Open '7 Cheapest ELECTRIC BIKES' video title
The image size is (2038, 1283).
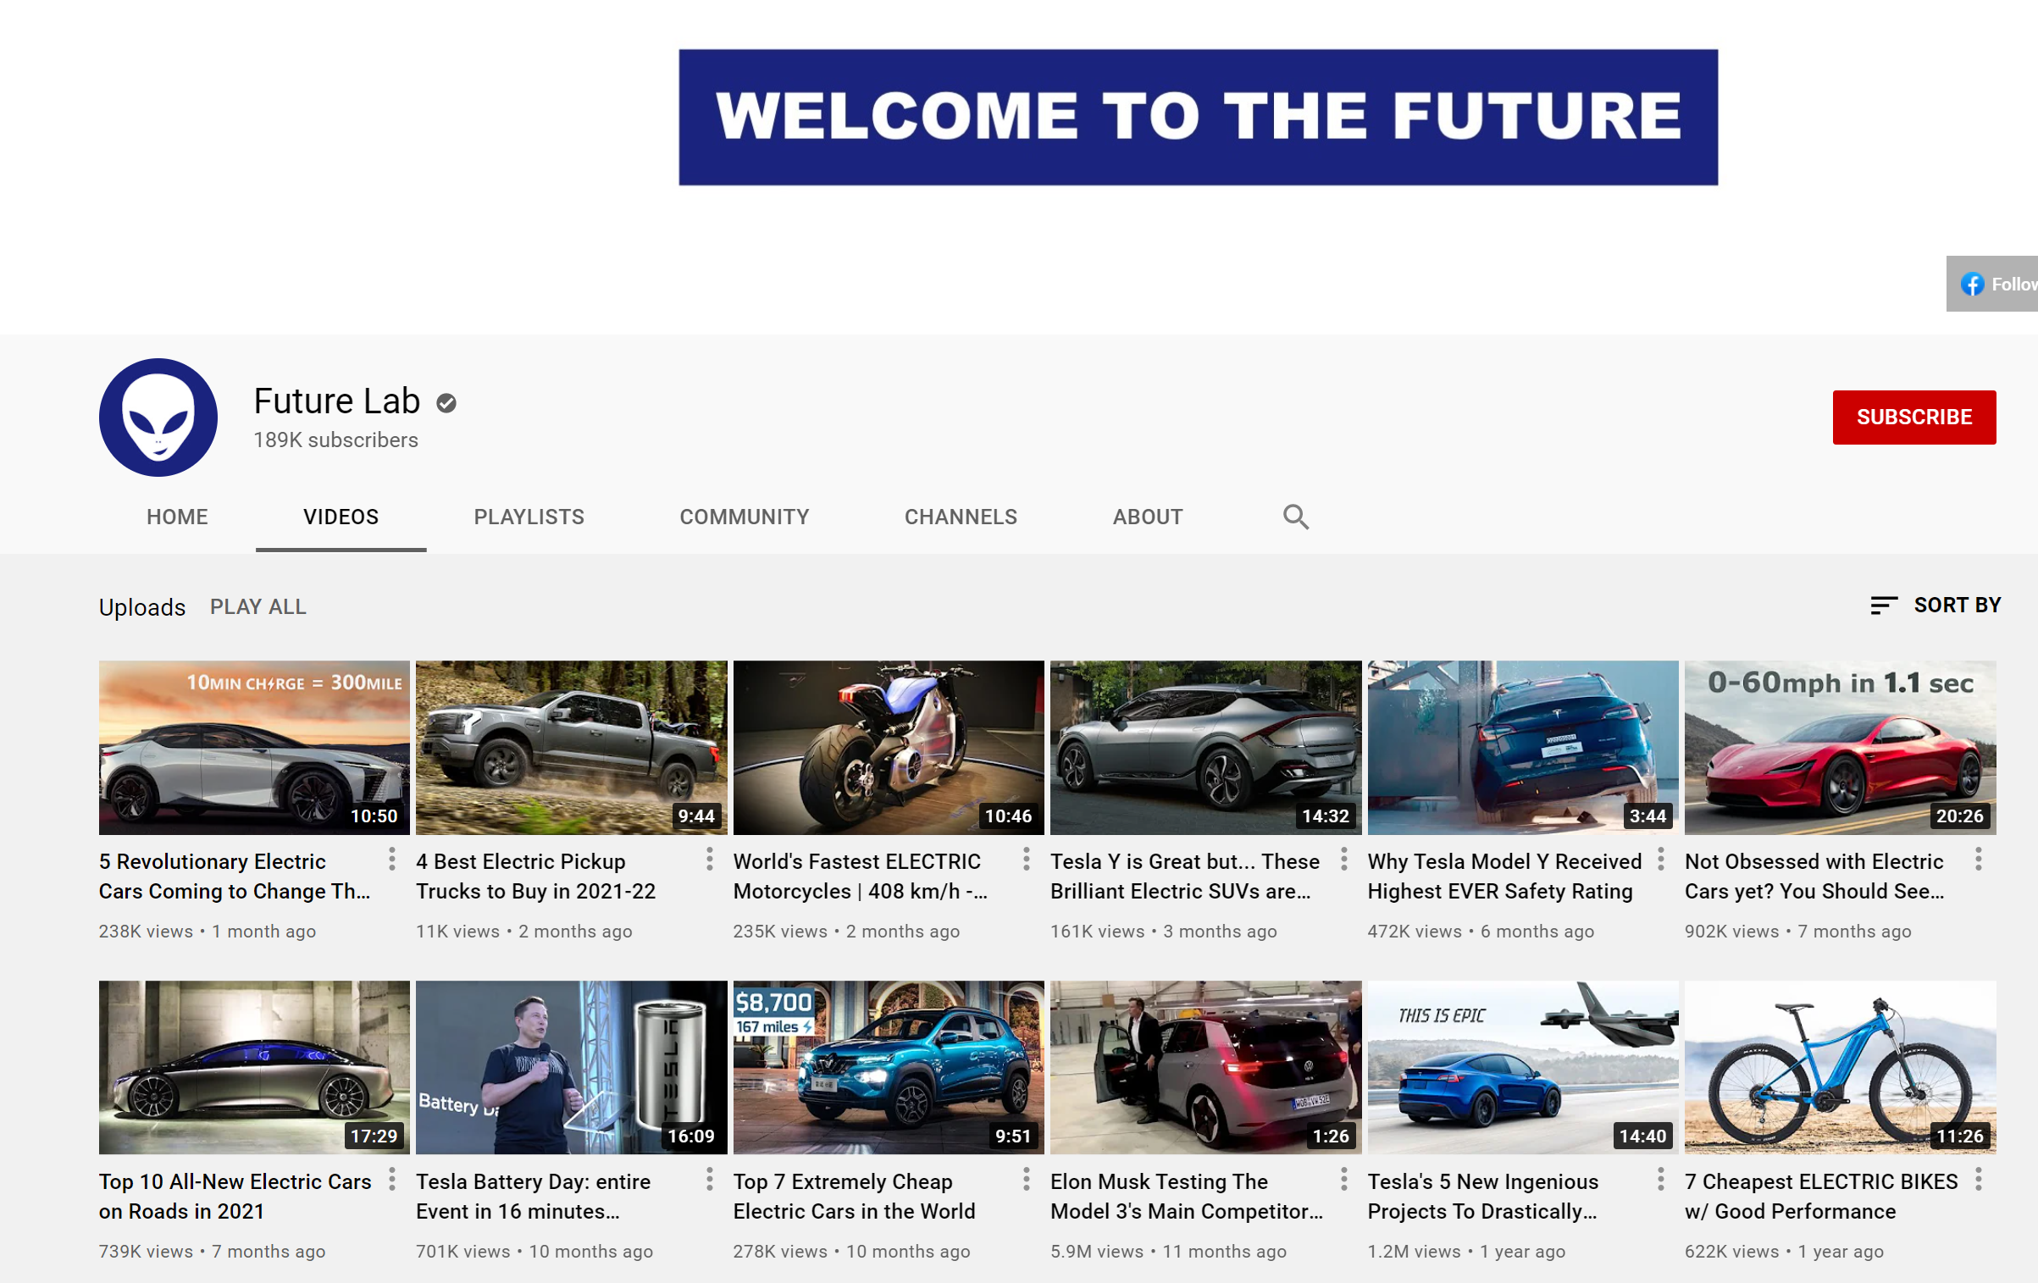click(1821, 1197)
